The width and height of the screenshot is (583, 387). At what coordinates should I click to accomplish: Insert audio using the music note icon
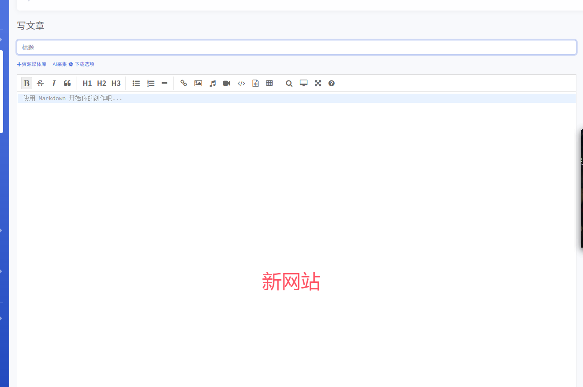coord(213,83)
